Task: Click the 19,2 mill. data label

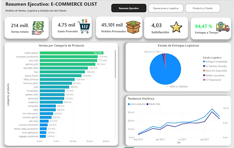Action: [x=98, y=53]
